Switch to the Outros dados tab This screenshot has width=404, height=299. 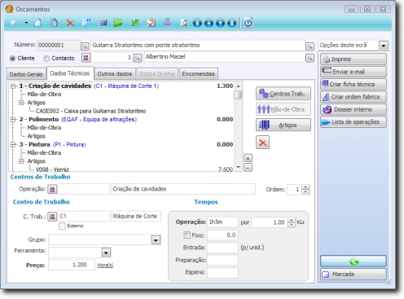coord(115,74)
